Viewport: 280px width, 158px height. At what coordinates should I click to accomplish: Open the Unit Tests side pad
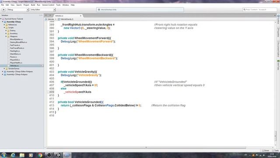pyautogui.click(x=278, y=65)
